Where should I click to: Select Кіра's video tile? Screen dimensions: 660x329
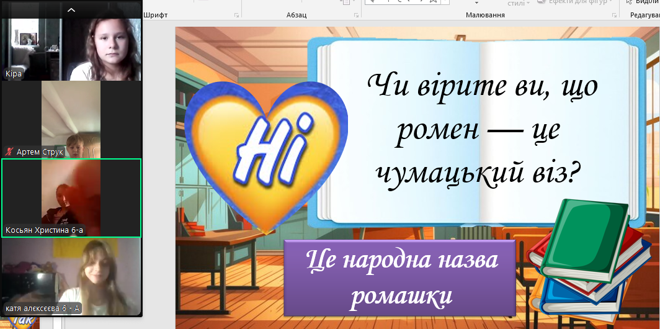coord(71,49)
